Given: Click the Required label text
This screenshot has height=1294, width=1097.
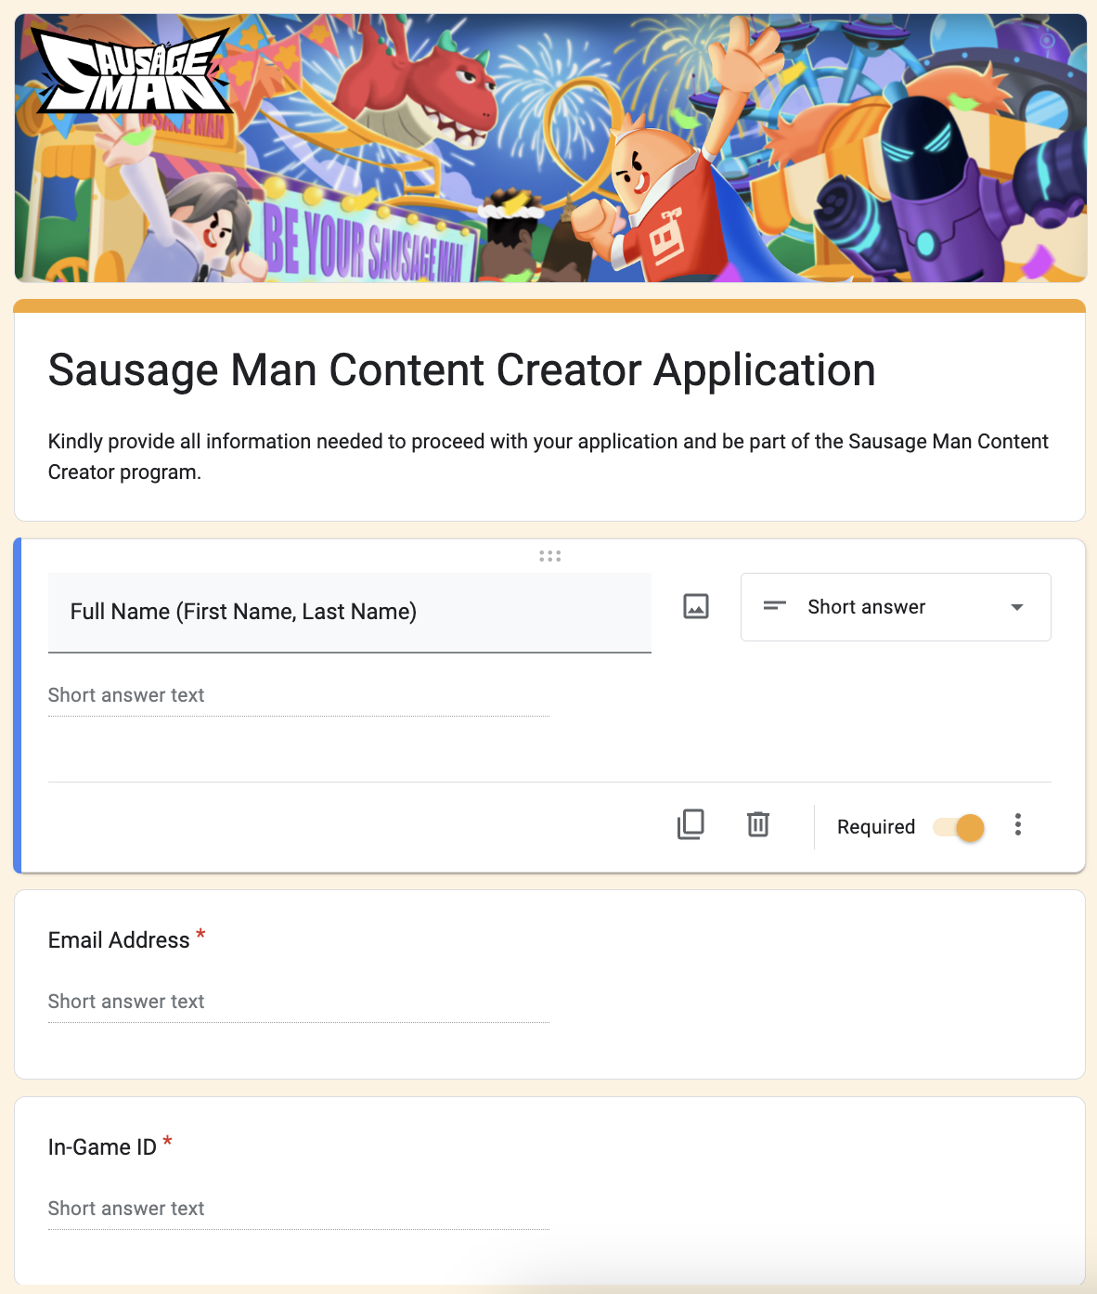Looking at the screenshot, I should 875,827.
